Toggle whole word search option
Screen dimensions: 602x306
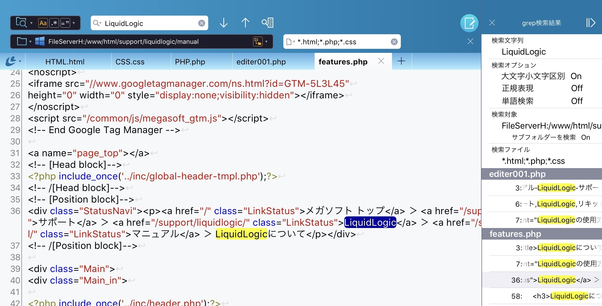tap(65, 23)
